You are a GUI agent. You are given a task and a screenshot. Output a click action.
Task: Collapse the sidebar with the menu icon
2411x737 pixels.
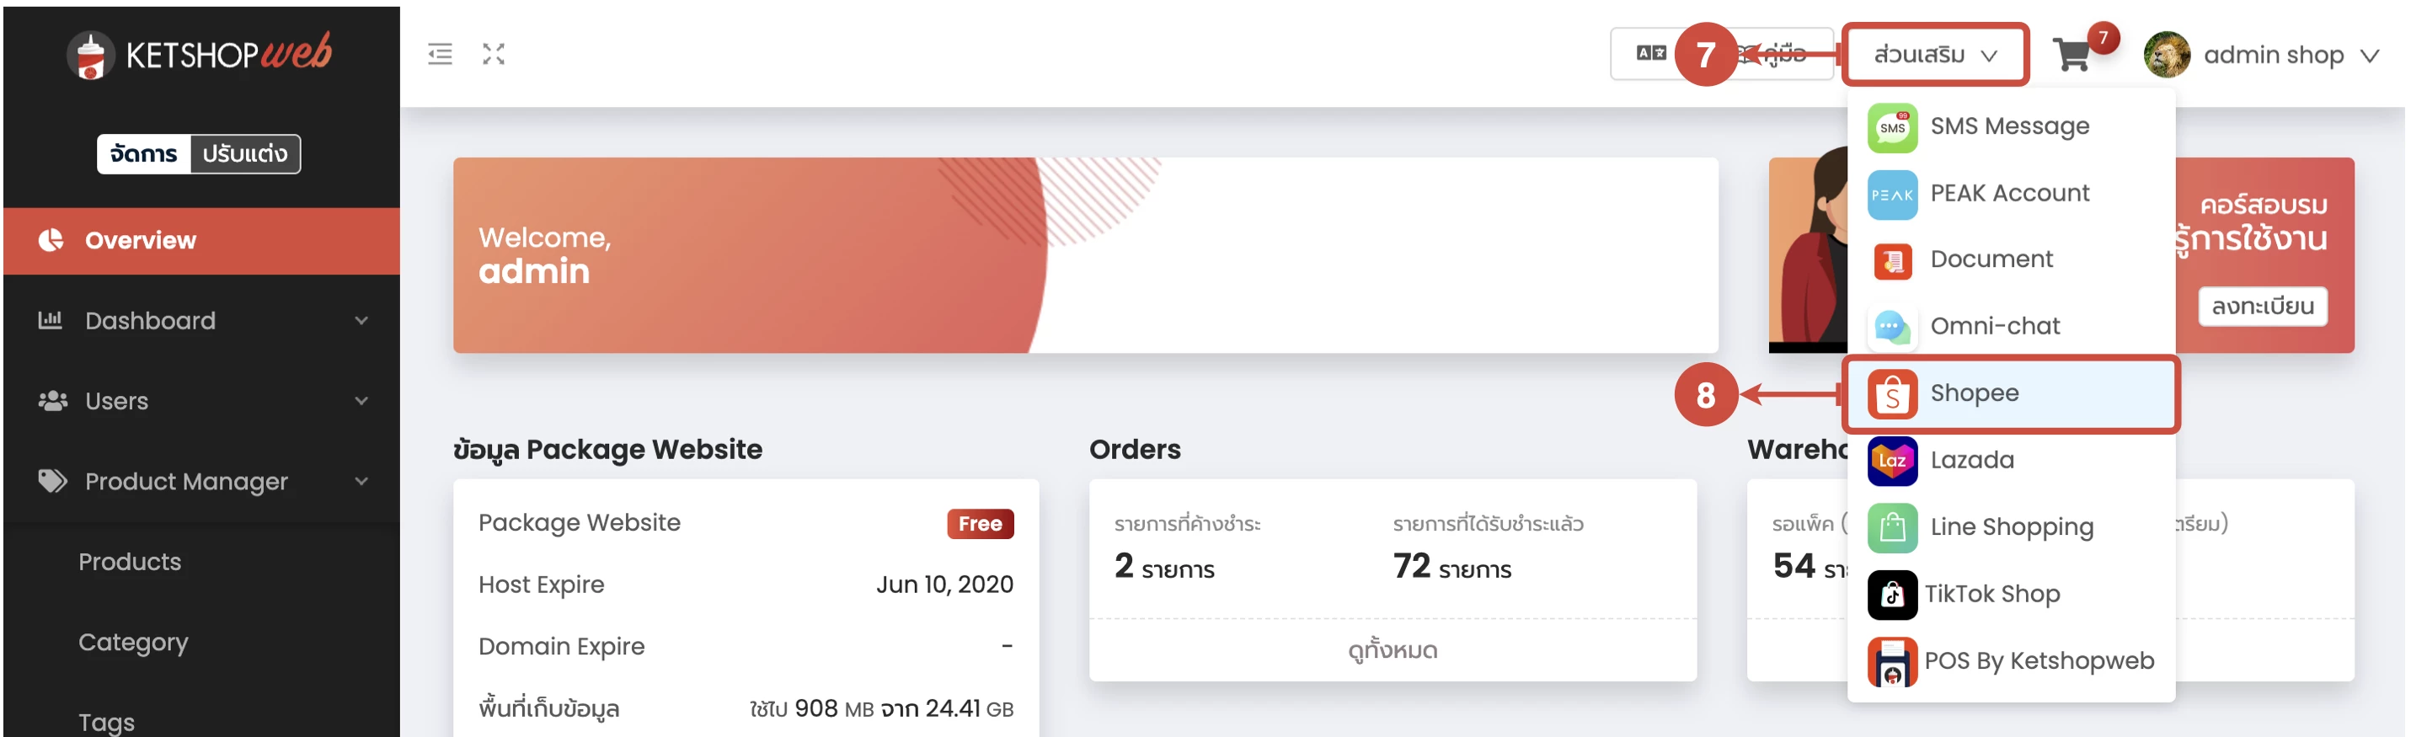tap(440, 54)
